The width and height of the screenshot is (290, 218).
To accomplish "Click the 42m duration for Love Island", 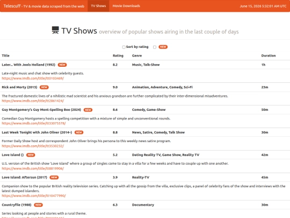I will click(x=265, y=155).
